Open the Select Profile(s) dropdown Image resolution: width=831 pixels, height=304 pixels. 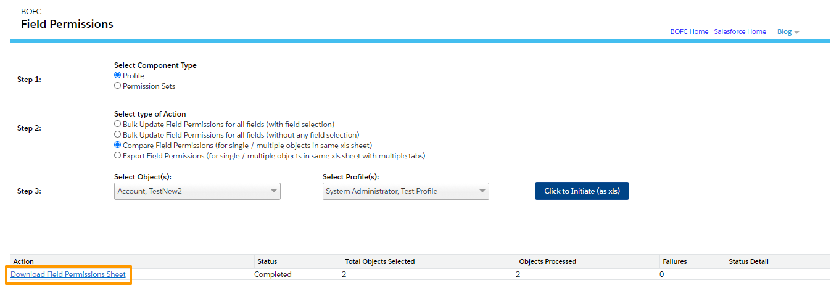[406, 191]
